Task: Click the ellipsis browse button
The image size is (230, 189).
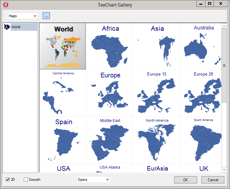Action: pos(46,16)
